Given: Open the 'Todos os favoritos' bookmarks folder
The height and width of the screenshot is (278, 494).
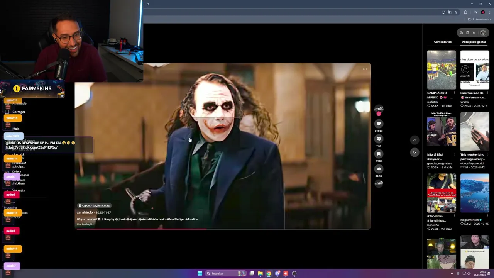Looking at the screenshot, I should click(x=480, y=19).
